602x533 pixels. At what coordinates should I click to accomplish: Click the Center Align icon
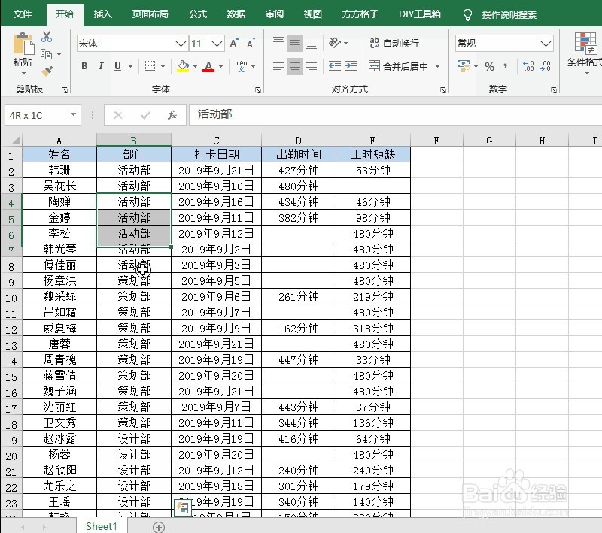coord(294,66)
